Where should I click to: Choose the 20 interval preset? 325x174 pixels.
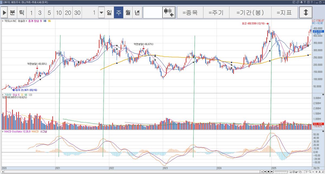click(x=68, y=13)
